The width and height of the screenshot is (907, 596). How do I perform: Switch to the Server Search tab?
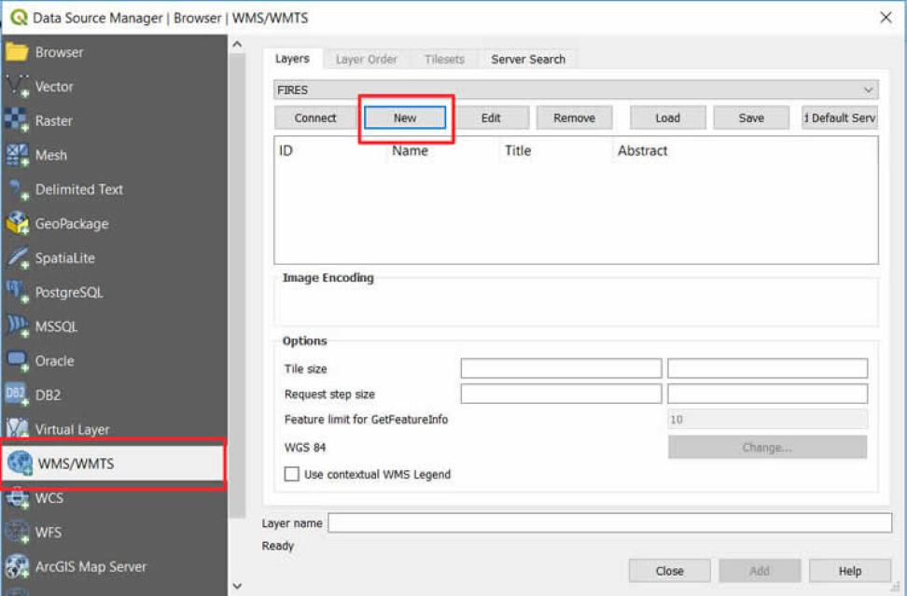(528, 59)
